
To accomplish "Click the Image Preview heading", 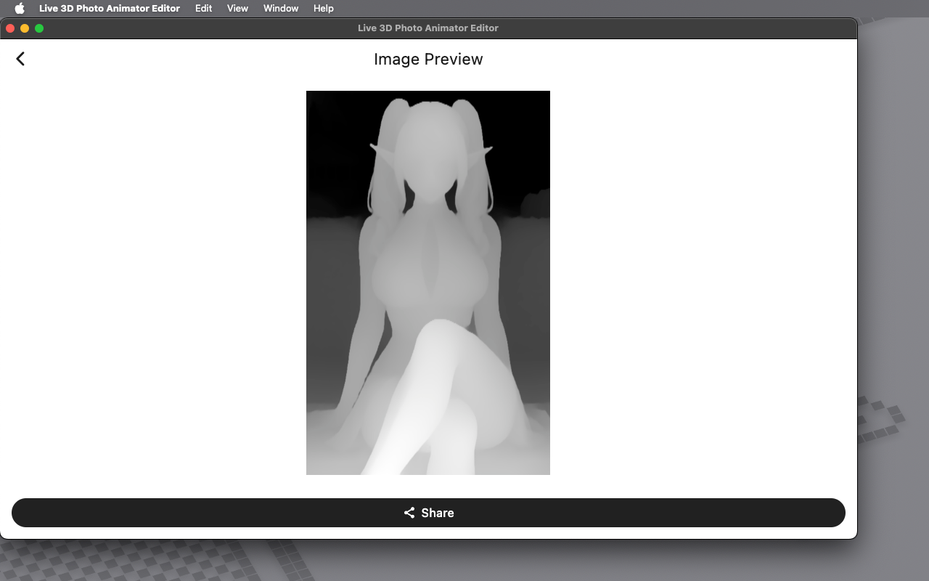I will [x=428, y=59].
